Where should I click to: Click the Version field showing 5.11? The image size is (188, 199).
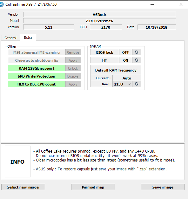click(x=49, y=27)
